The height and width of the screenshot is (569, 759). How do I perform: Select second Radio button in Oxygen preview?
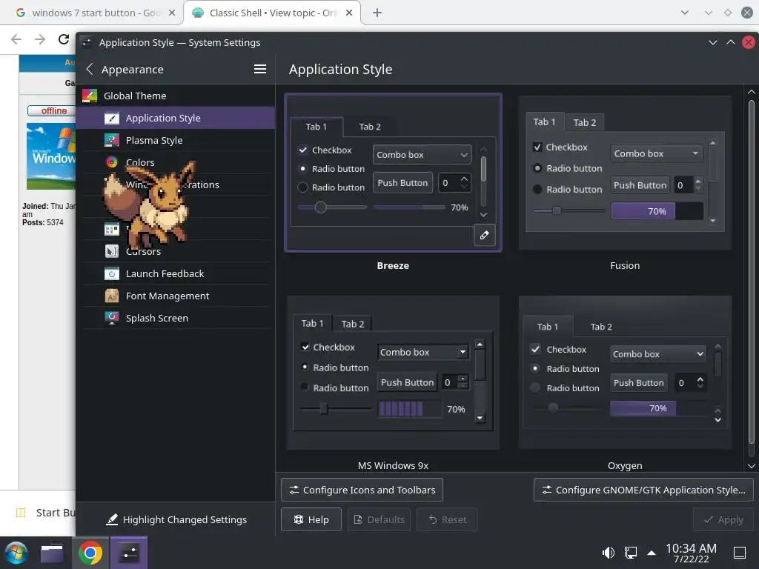[x=535, y=387]
